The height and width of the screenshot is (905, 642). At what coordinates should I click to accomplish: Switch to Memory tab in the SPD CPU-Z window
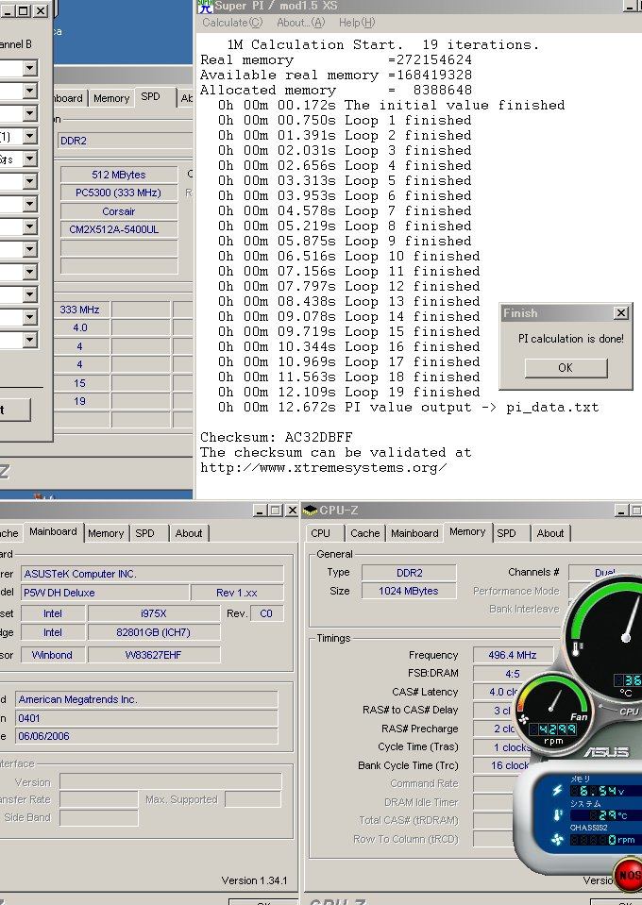pyautogui.click(x=111, y=98)
